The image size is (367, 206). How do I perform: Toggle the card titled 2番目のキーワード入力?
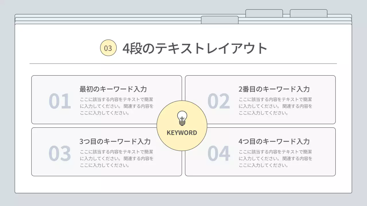pyautogui.click(x=260, y=99)
